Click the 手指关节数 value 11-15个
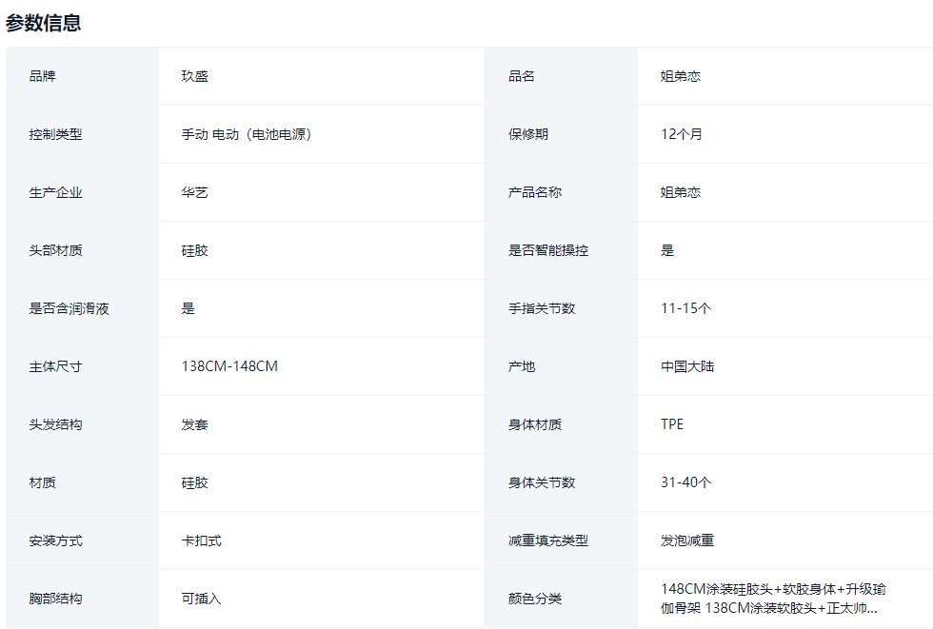Screen dimensions: 933x629 click(x=686, y=308)
